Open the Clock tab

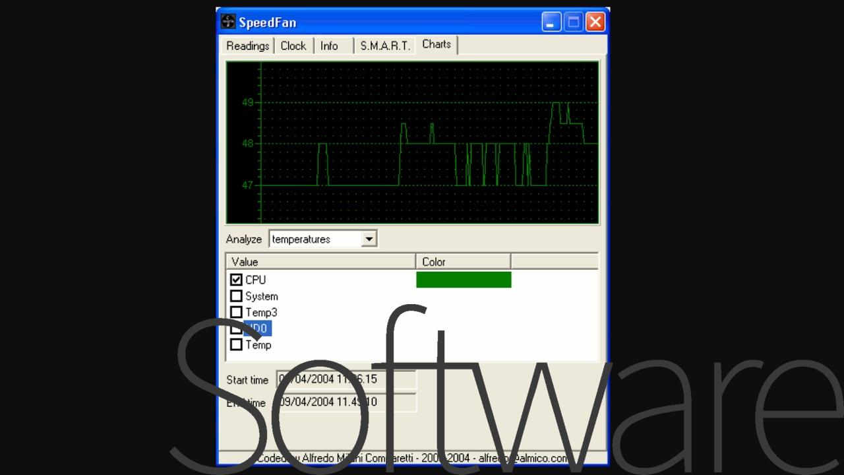[x=293, y=46]
